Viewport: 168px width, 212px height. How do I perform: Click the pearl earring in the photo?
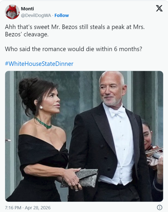(41, 107)
